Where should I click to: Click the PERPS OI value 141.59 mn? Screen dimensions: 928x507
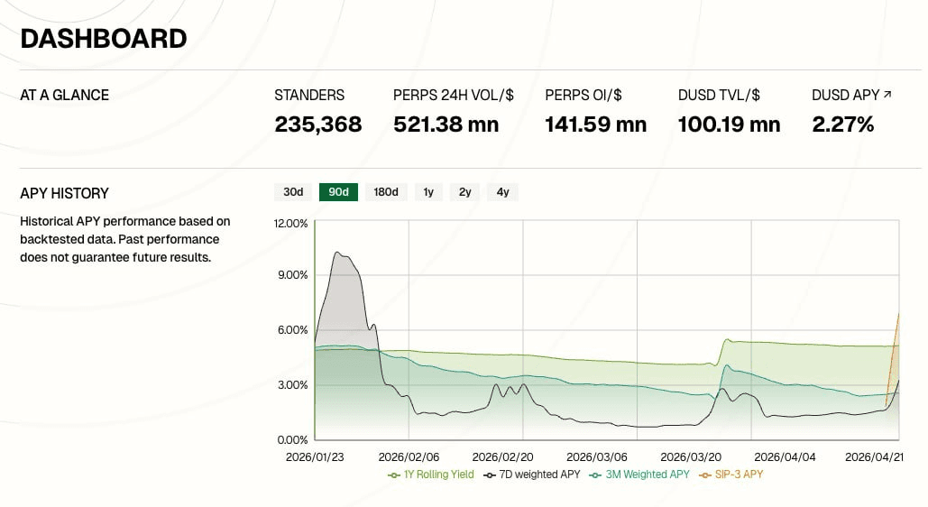595,124
